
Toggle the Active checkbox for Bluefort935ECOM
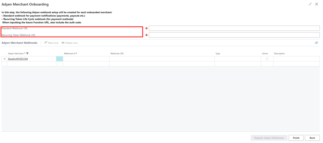tap(267, 59)
